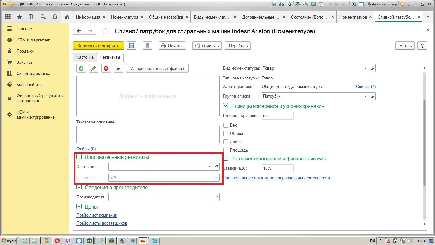Open the Еще menu button
435x245 pixels.
pyautogui.click(x=405, y=46)
